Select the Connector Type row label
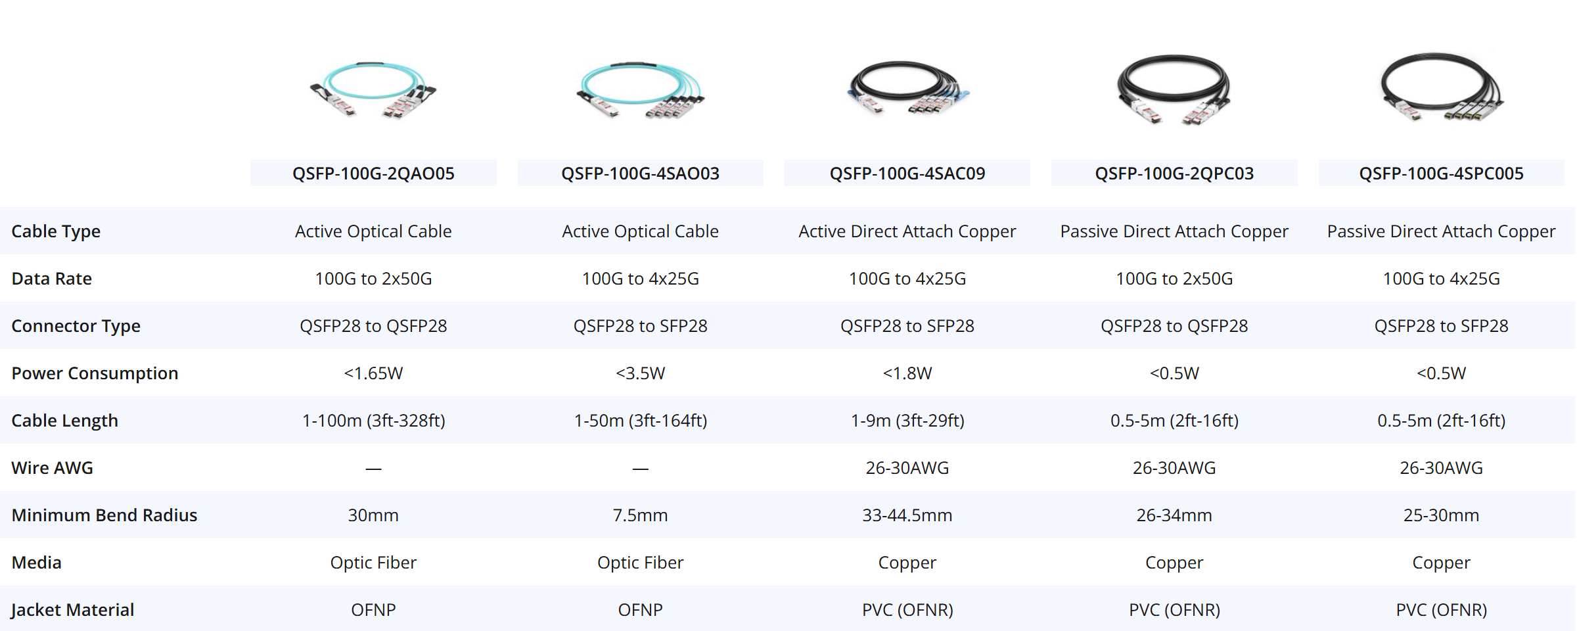Image resolution: width=1577 pixels, height=631 pixels. tap(76, 326)
